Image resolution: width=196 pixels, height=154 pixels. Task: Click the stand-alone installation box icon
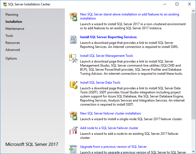click(x=73, y=17)
